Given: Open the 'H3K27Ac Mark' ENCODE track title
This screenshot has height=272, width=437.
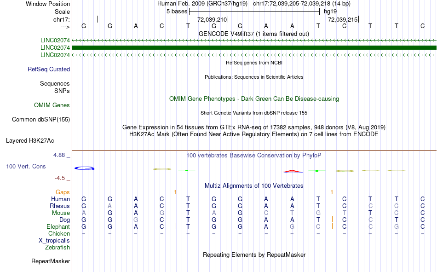Looking at the screenshot, I should point(254,134).
